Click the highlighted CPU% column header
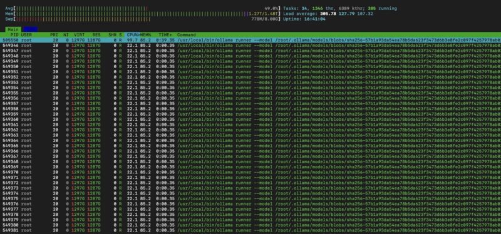501x234 pixels. 132,34
